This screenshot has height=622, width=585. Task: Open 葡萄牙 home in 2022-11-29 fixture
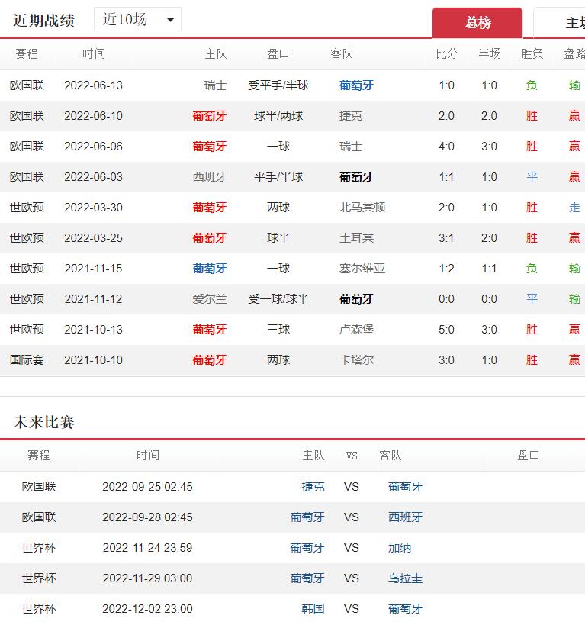307,578
